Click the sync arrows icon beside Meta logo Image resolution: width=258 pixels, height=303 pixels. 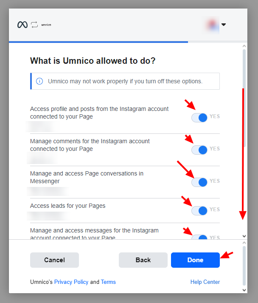[x=34, y=25]
